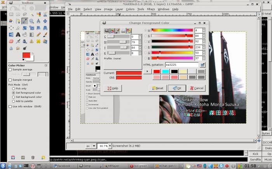Open the Color Picker panel menu arrow
Image resolution: width=272 pixels, height=169 pixels.
tap(46, 65)
